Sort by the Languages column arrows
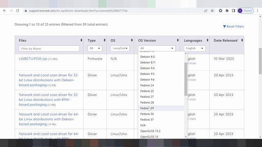 click(x=208, y=40)
